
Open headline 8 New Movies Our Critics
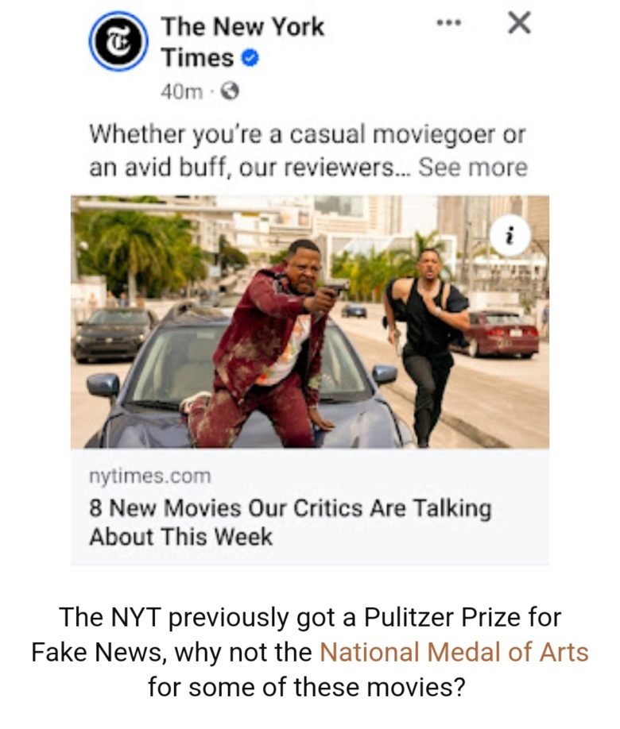290,508
